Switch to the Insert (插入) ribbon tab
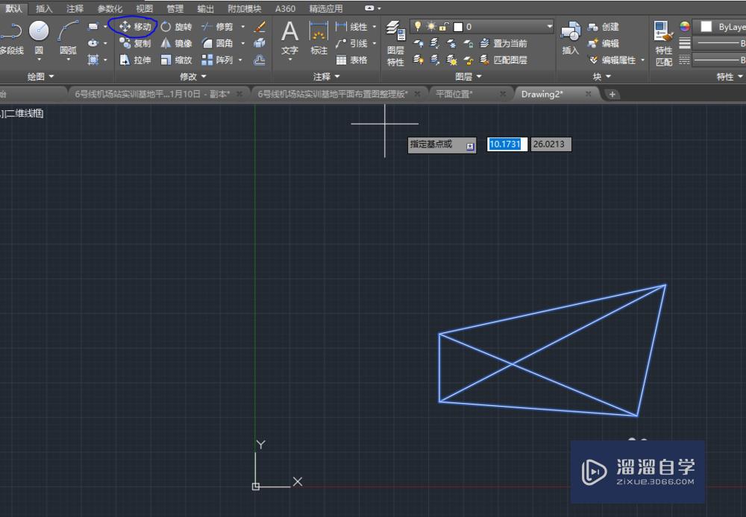This screenshot has width=746, height=517. [44, 9]
